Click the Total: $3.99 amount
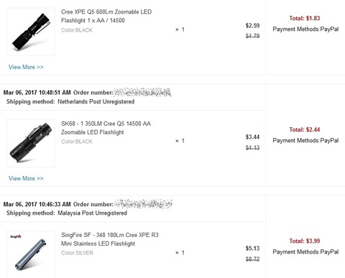 coord(305,241)
